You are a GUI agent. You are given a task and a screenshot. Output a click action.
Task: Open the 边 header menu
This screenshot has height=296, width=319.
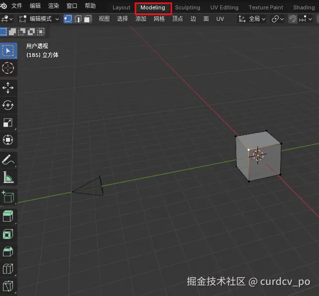(x=193, y=19)
